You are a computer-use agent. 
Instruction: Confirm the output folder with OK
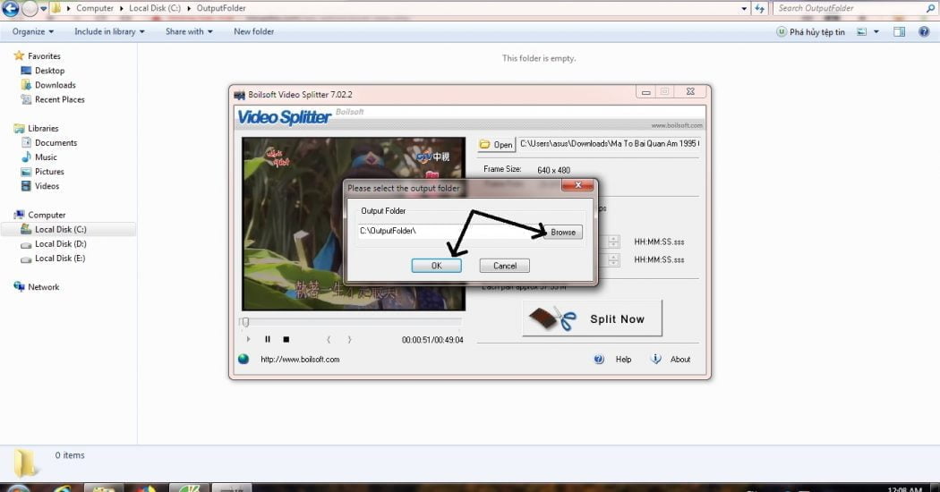(x=437, y=266)
